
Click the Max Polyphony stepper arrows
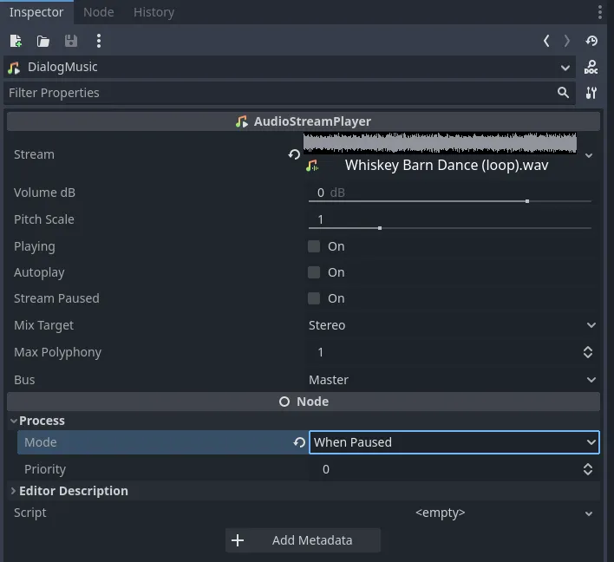tap(588, 352)
